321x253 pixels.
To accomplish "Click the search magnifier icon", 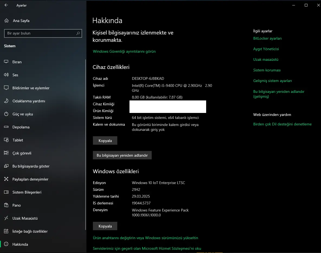I will [78, 33].
